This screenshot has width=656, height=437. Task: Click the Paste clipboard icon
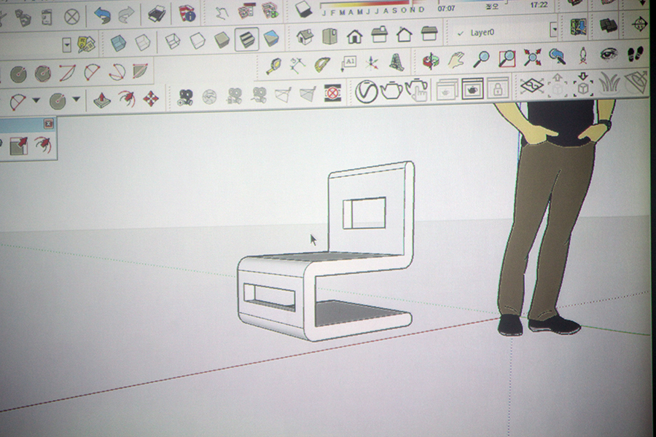[47, 17]
